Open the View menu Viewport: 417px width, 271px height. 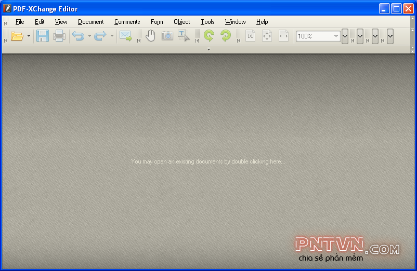61,22
